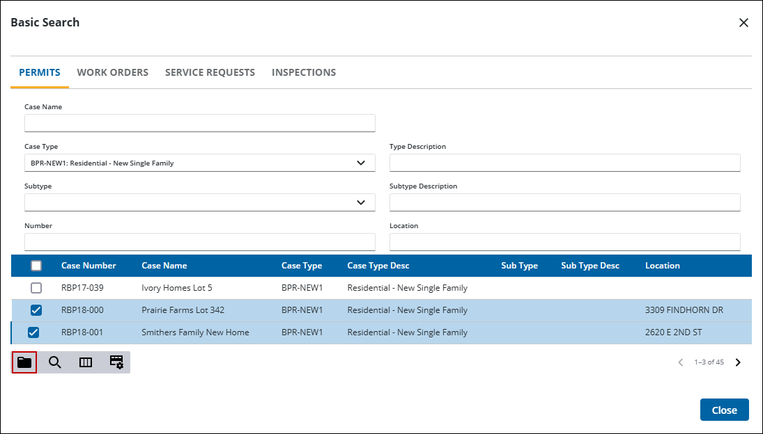Click location 3309 FINDHORN DR
Screen dimensions: 763x434
[684, 310]
